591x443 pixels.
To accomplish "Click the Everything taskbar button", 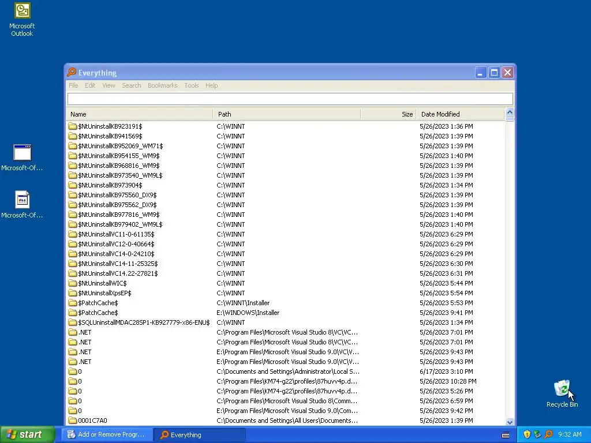I will [200, 435].
